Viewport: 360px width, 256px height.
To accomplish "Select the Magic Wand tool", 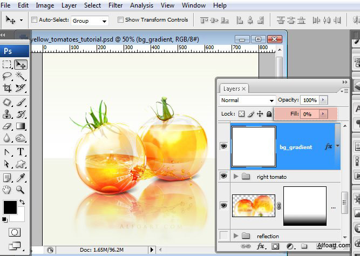I will [x=21, y=76].
